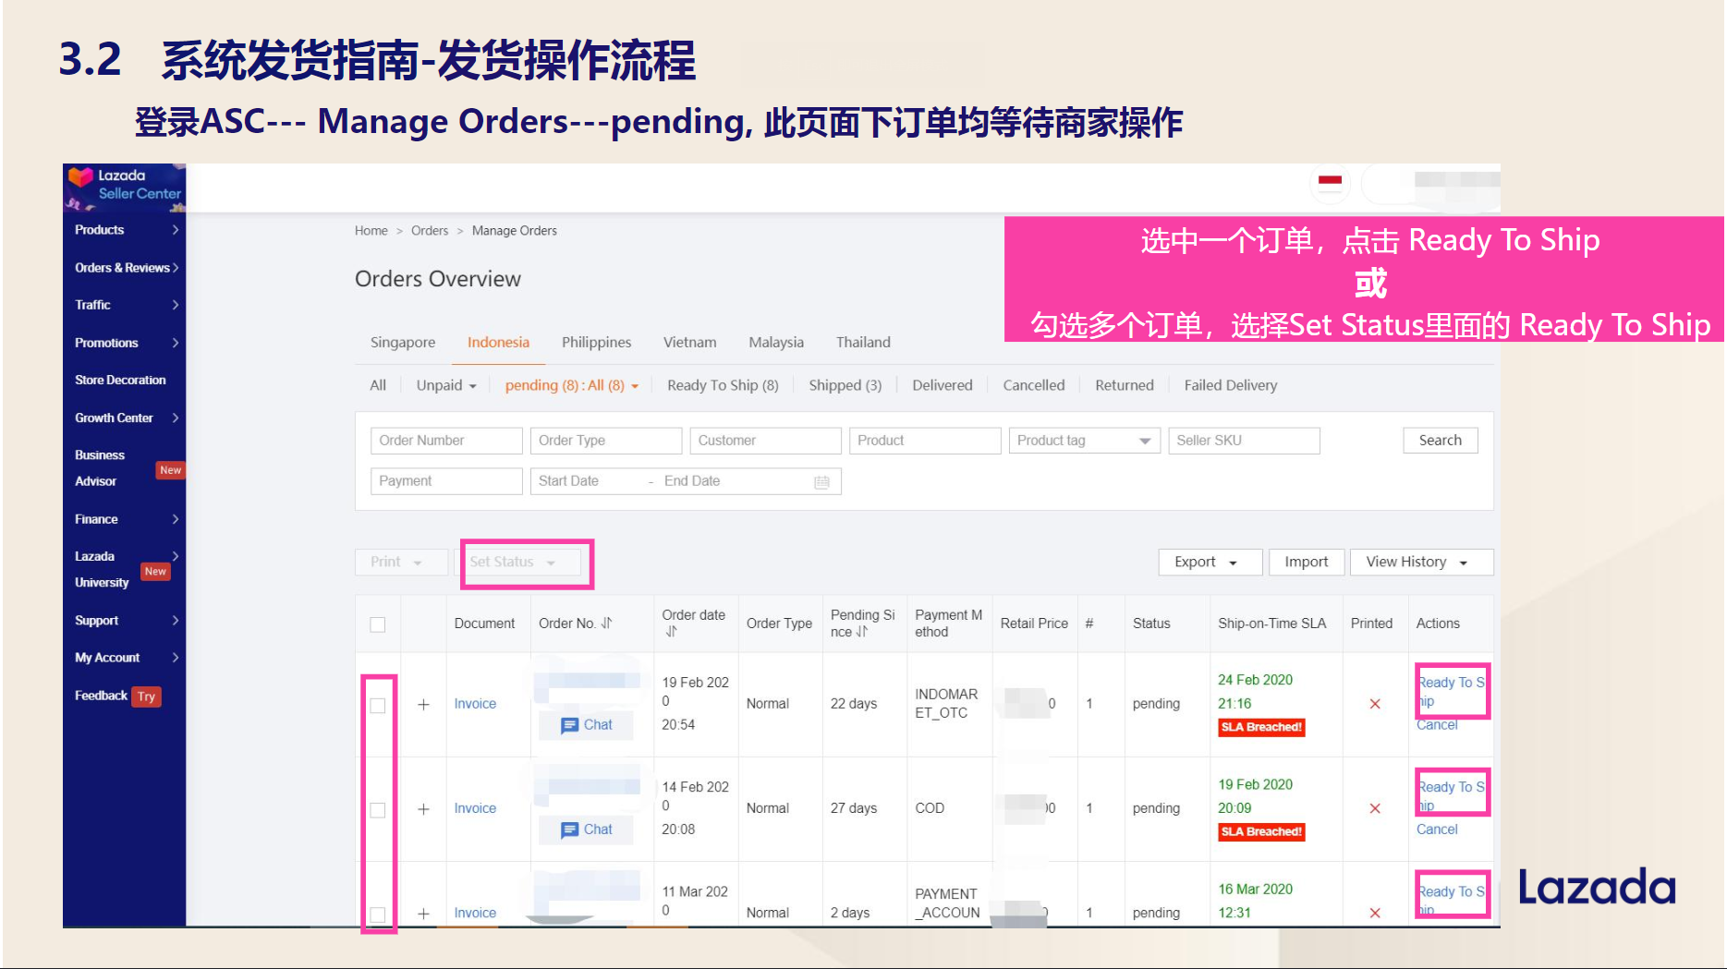Focus the Payment filter field
Screen dimensions: 1727x969
coord(446,481)
